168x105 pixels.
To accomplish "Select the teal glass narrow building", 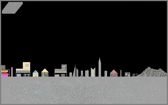I will [x=106, y=74].
